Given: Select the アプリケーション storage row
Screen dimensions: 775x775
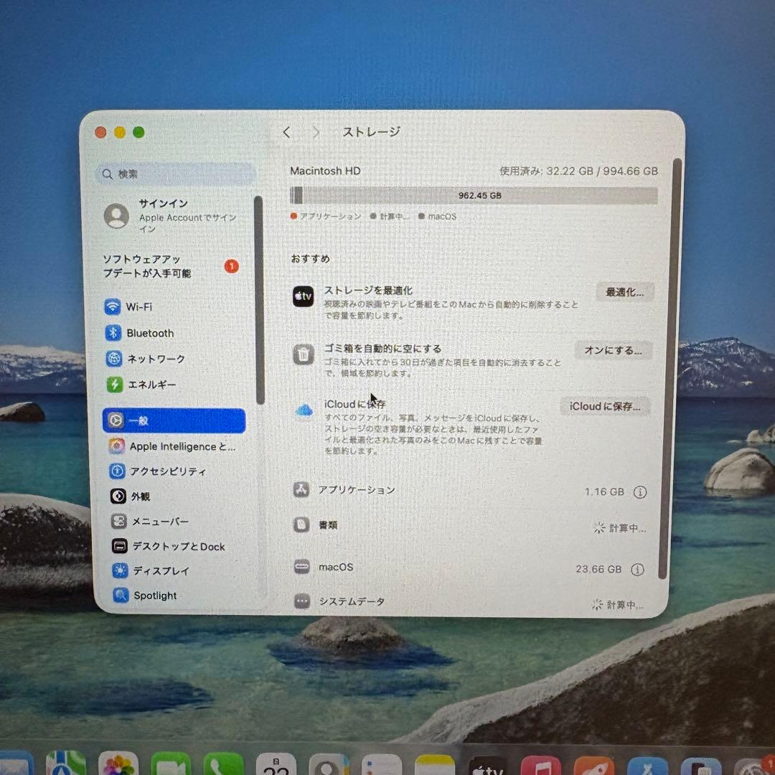Looking at the screenshot, I should [x=469, y=491].
